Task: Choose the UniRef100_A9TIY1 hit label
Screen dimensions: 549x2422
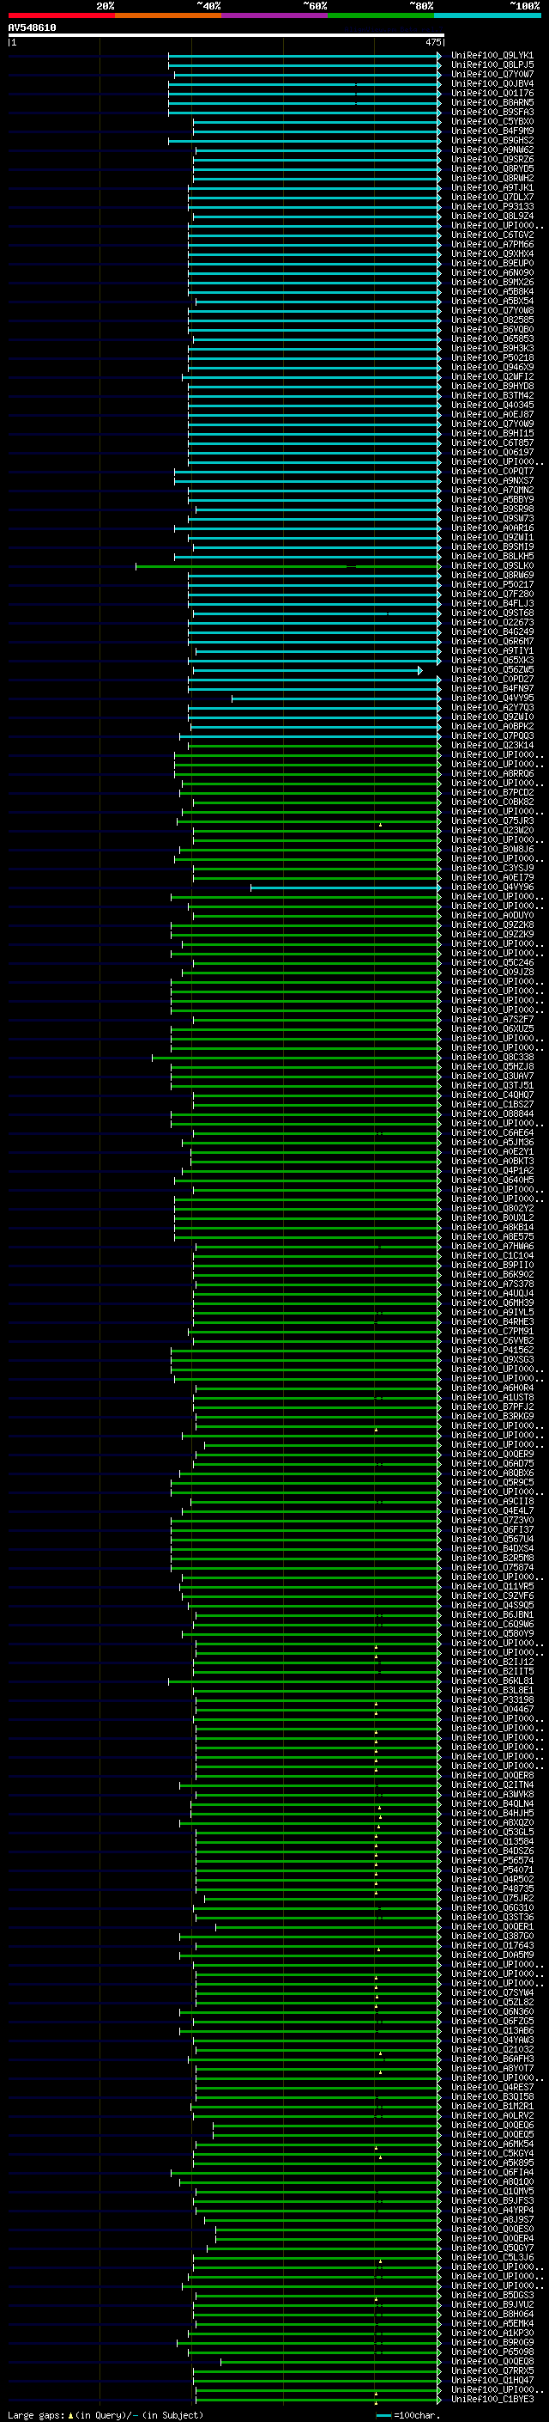Action: point(492,651)
